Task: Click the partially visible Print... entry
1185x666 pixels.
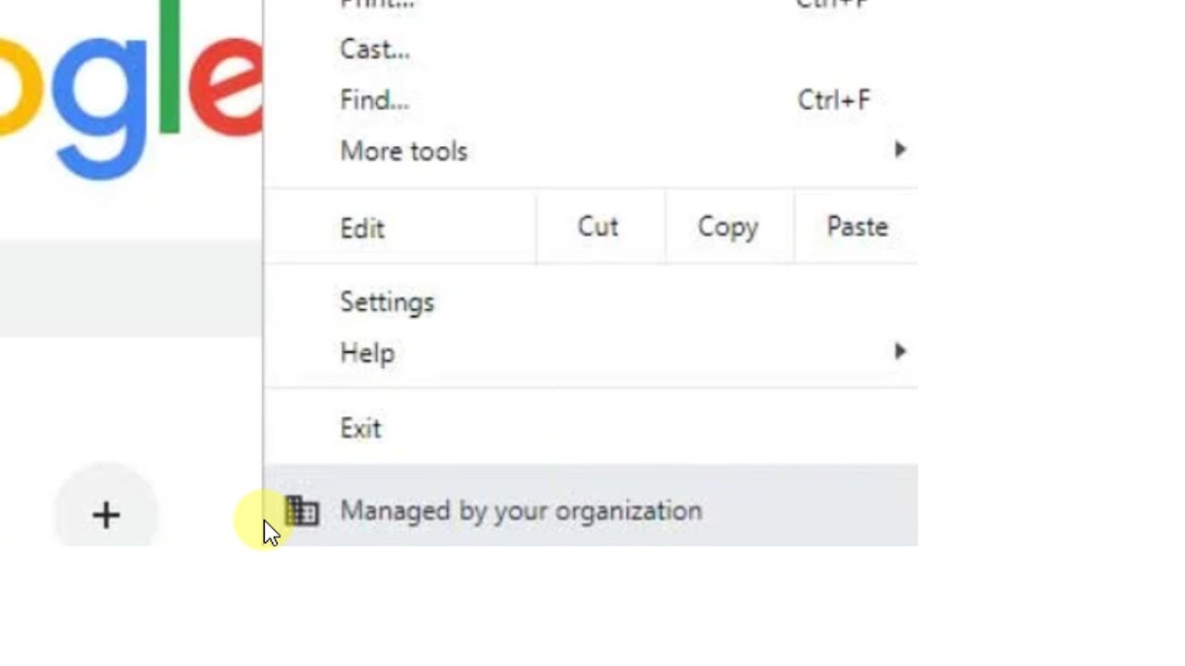Action: click(377, 5)
